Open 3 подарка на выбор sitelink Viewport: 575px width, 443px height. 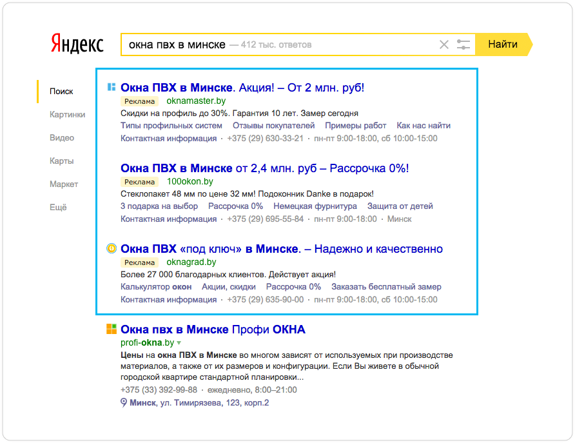159,206
